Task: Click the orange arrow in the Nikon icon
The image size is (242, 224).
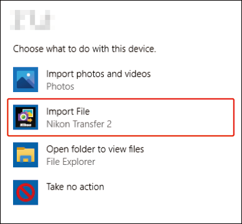Action: [x=30, y=120]
